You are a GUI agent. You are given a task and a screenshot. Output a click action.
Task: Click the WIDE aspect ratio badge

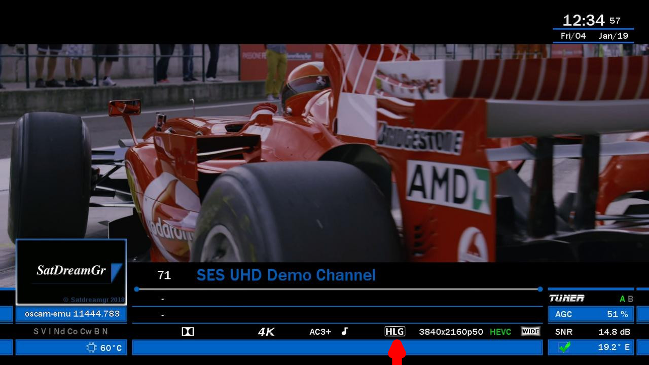pos(530,332)
